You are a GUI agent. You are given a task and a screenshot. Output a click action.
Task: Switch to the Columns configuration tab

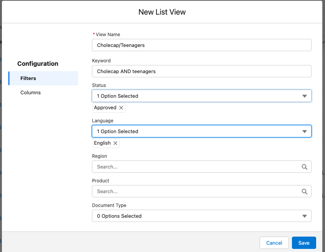coord(31,93)
